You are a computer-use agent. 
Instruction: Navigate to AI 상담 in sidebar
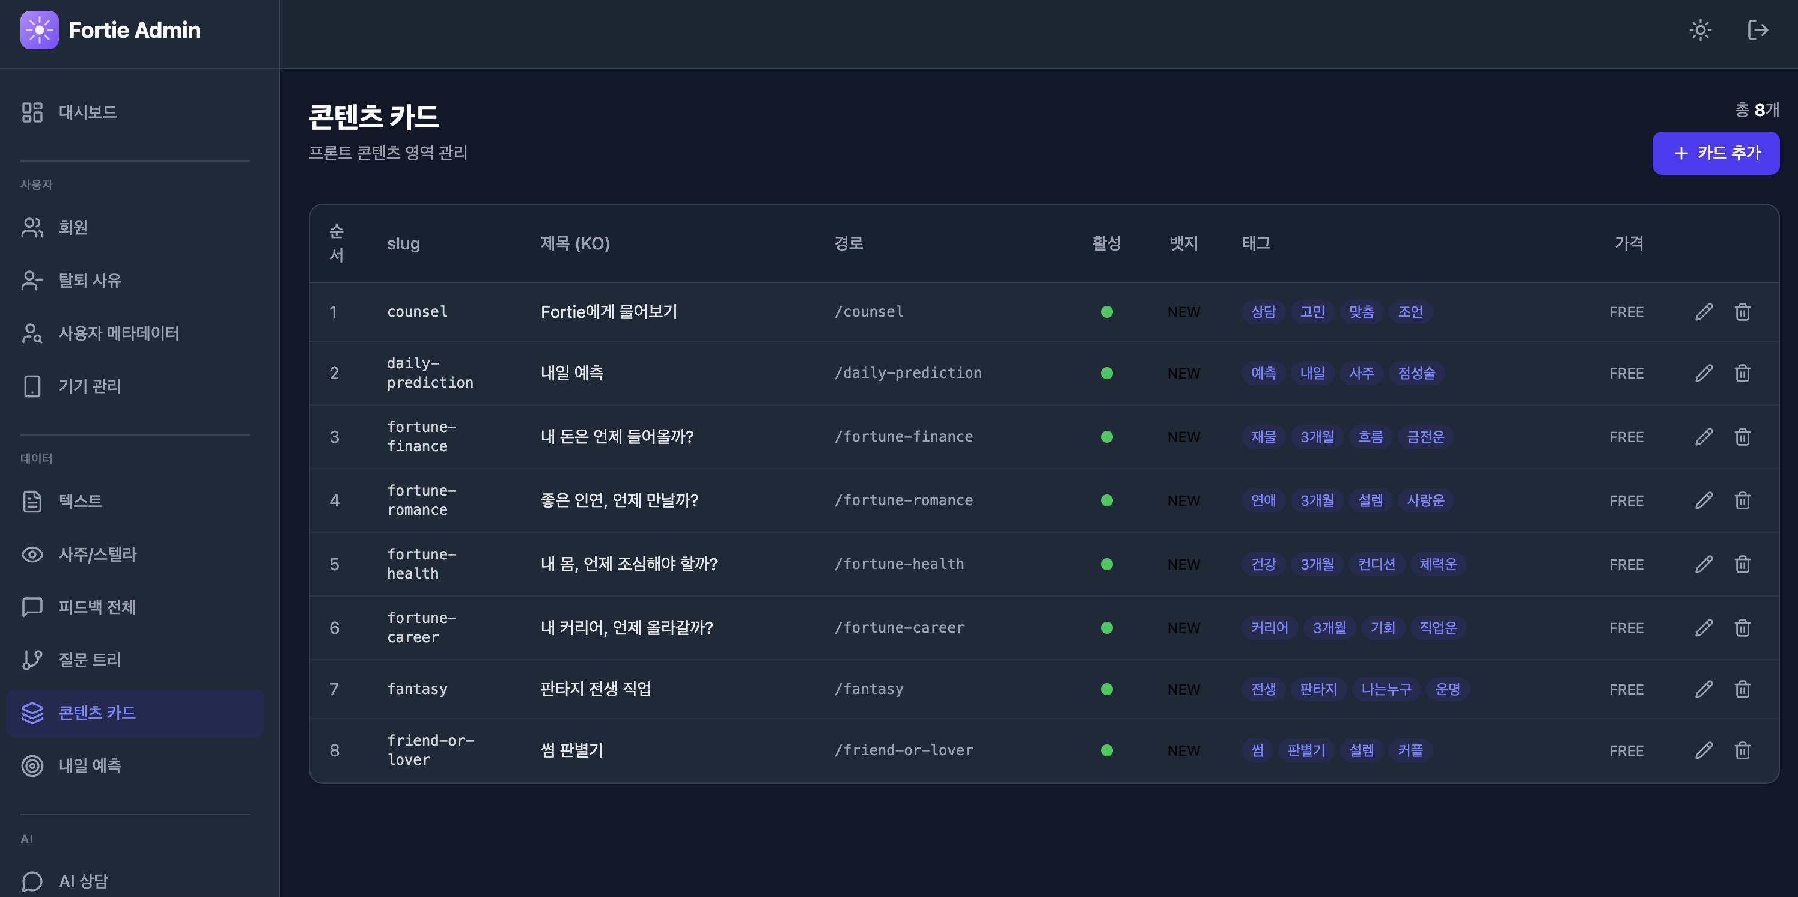pos(83,881)
